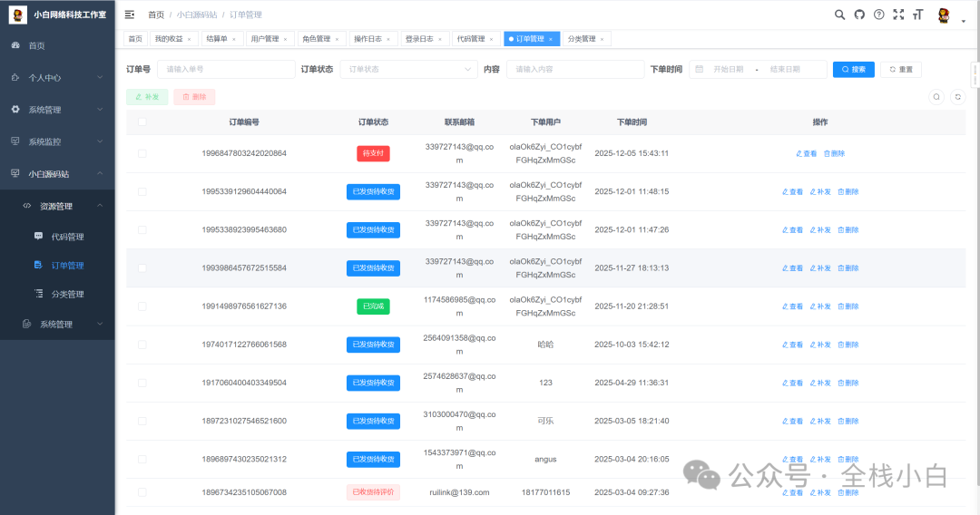980x515 pixels.
Task: Check the select-all checkbox in table header
Action: click(x=142, y=122)
